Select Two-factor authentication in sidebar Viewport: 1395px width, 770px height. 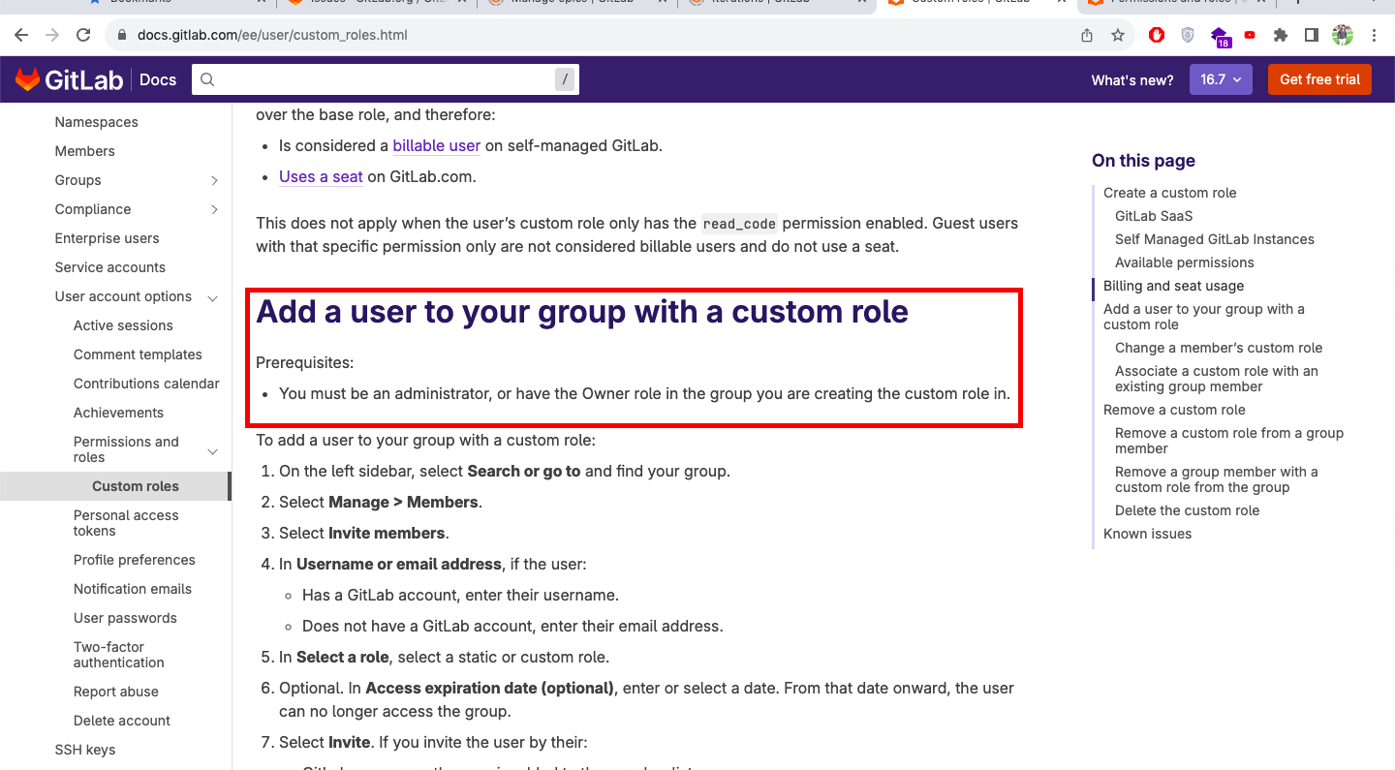[x=118, y=655]
